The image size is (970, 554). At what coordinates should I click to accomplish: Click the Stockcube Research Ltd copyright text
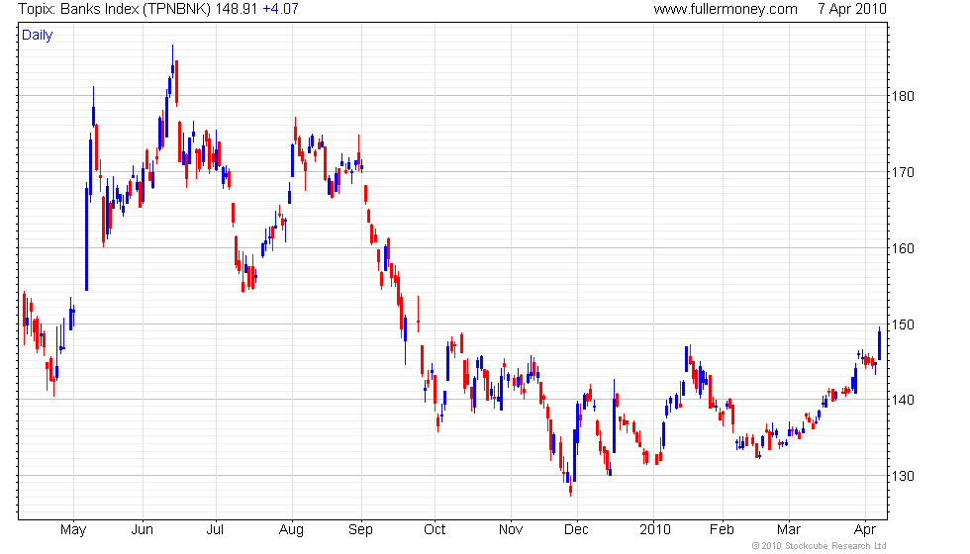[820, 546]
